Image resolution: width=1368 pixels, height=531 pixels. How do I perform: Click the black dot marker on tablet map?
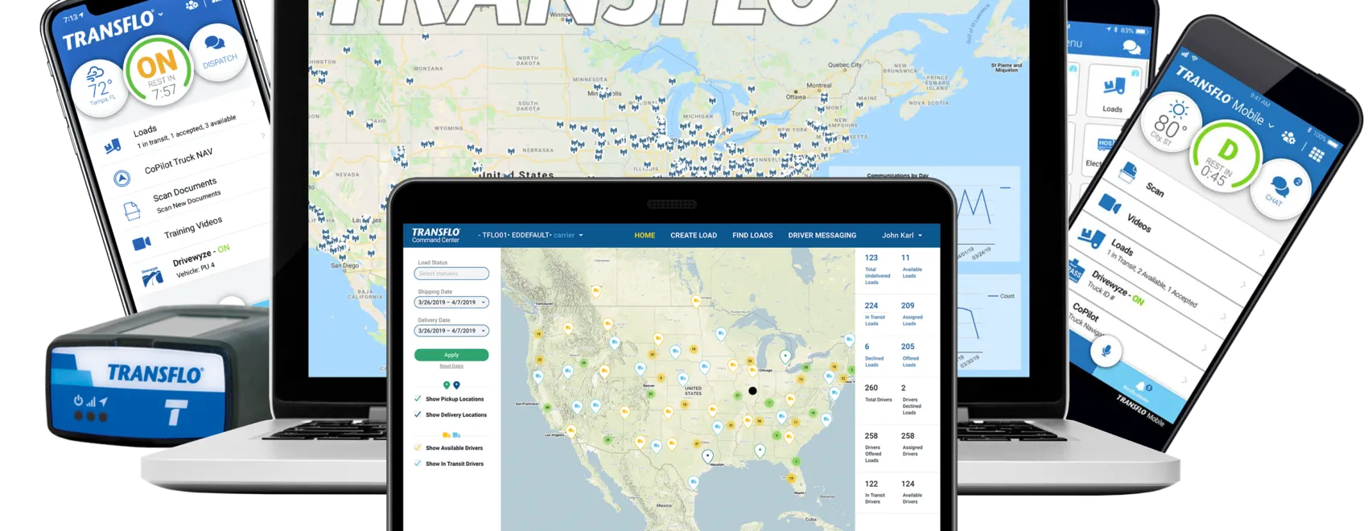752,391
